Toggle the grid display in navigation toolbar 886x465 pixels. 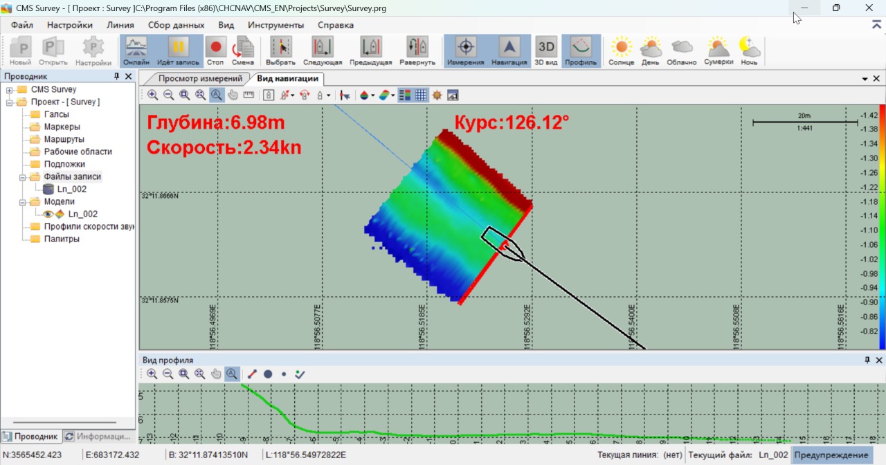point(421,95)
